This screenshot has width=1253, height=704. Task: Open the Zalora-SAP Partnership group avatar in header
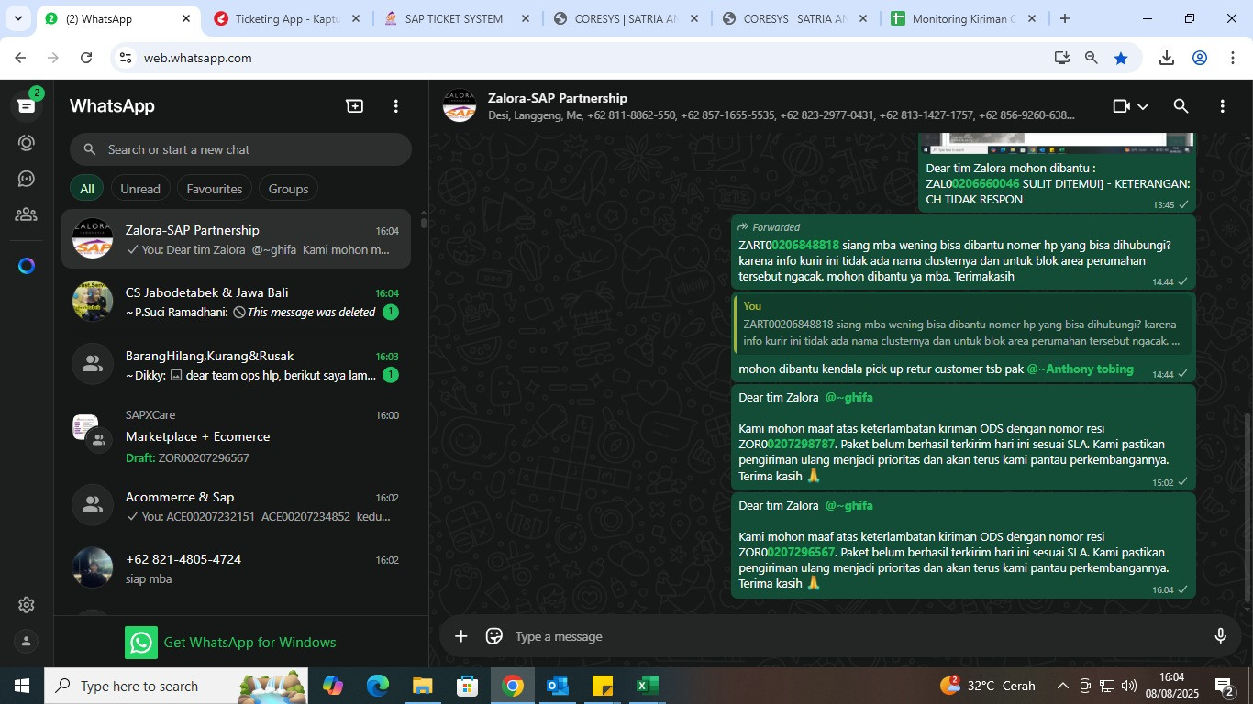460,106
